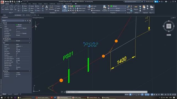This screenshot has width=177, height=99.
Task: Collapse the 3D Visualization section
Action: click(30, 39)
